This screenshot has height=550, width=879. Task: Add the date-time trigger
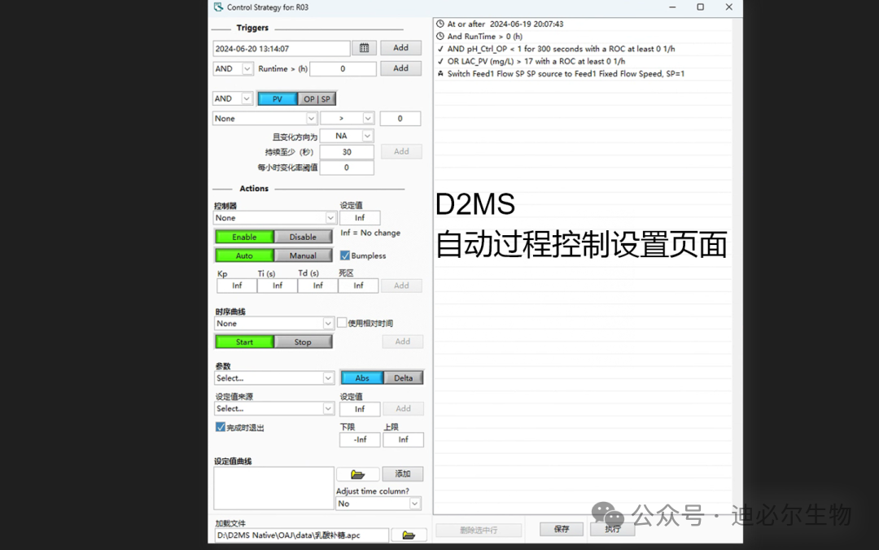coord(400,48)
